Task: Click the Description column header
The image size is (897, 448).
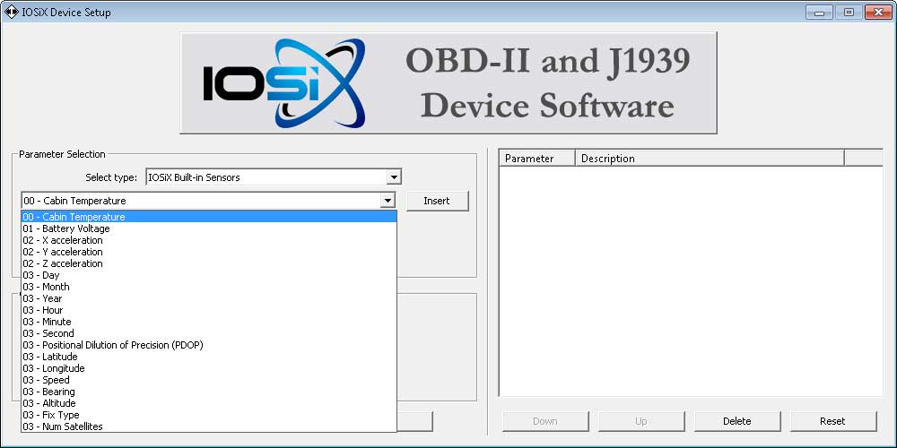Action: point(710,159)
